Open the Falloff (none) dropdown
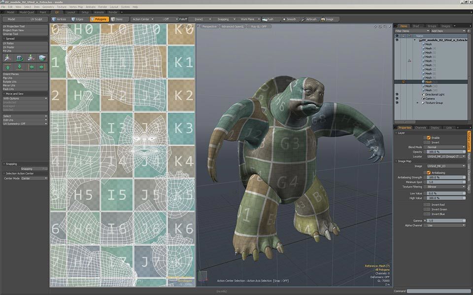The width and height of the screenshot is (473, 295). [200, 19]
